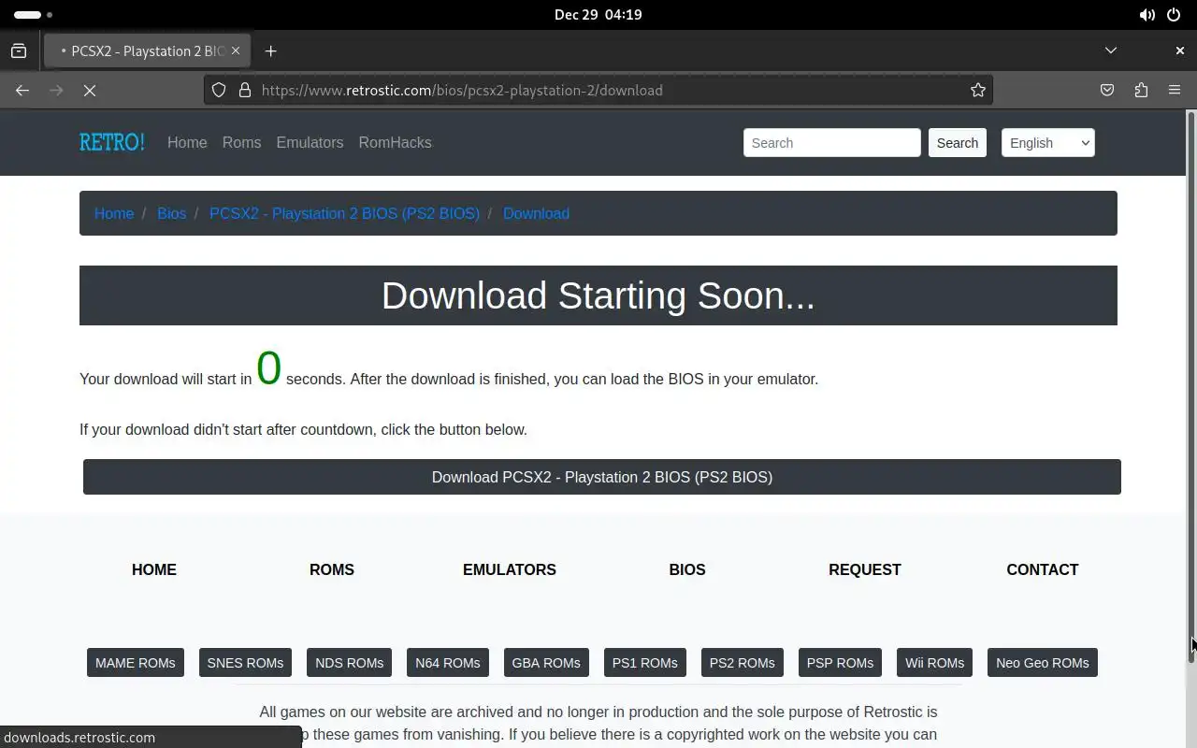Focus the site Search field
Screen dimensions: 1197x748
click(x=832, y=143)
